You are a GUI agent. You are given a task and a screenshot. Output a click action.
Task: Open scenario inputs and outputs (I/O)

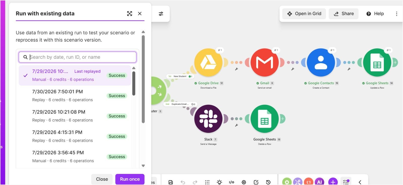click(231, 182)
